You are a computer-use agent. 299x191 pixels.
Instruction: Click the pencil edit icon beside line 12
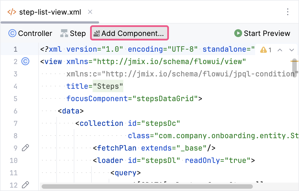tap(26, 185)
